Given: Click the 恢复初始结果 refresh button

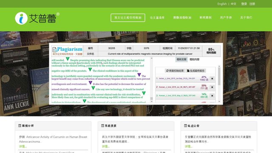Looking at the screenshot, I should coord(175,71).
